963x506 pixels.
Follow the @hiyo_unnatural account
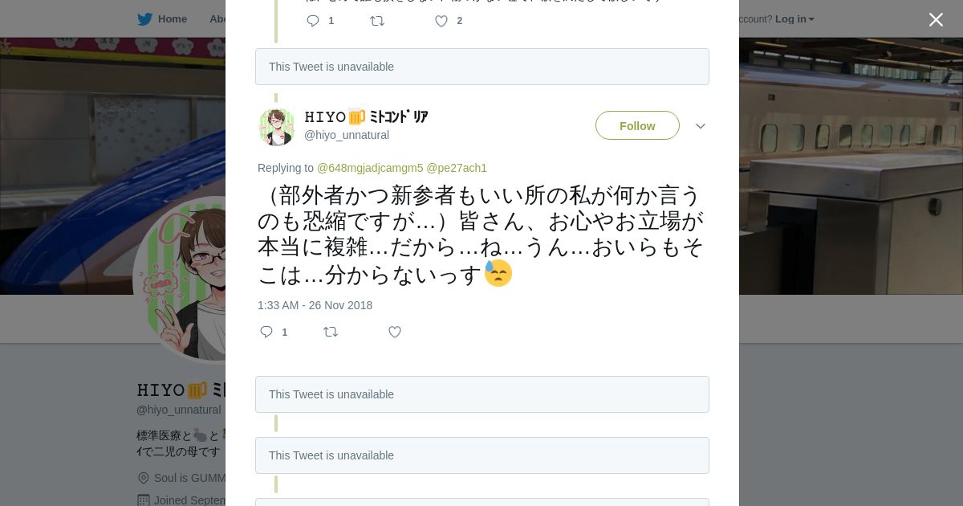coord(637,126)
